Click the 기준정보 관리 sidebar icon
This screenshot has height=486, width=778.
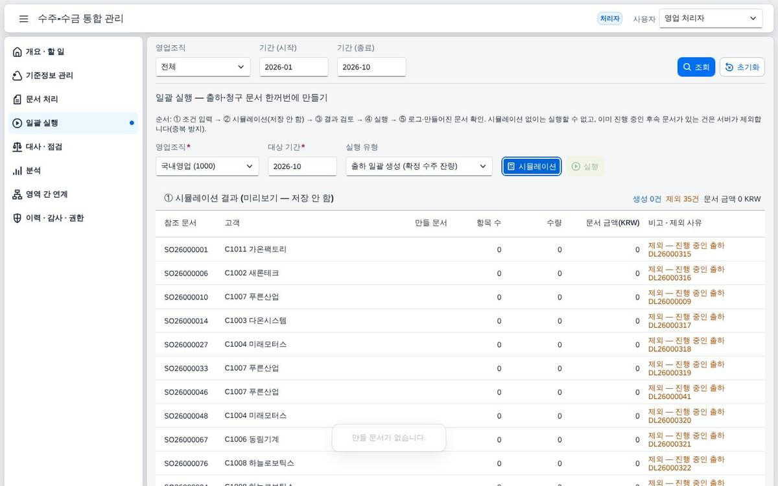[x=18, y=76]
